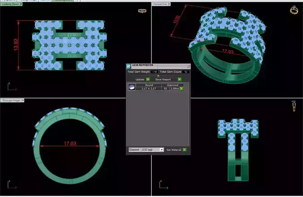
Task: Click the slider handle below Total Gem Weight
Action: coord(158,76)
